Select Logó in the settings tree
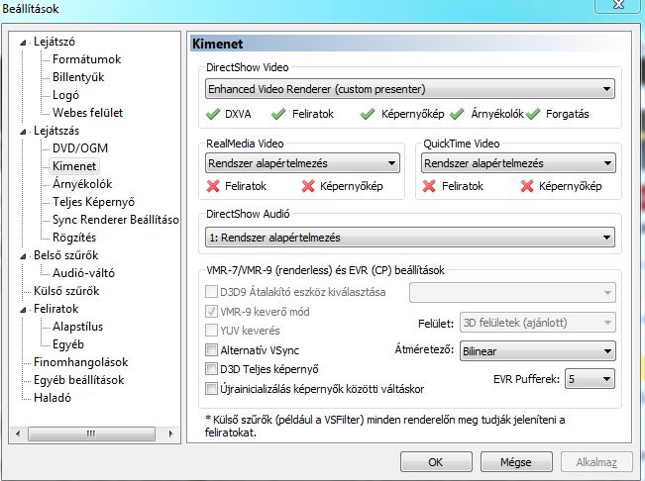Viewport: 645px width, 481px height. [65, 95]
